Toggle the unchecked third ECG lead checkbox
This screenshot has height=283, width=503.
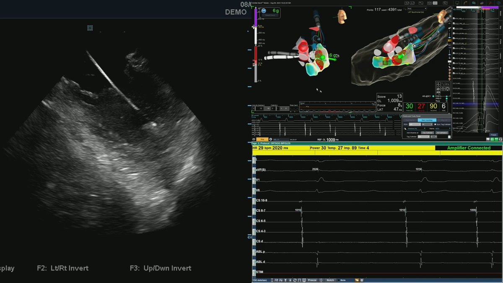pos(454,29)
